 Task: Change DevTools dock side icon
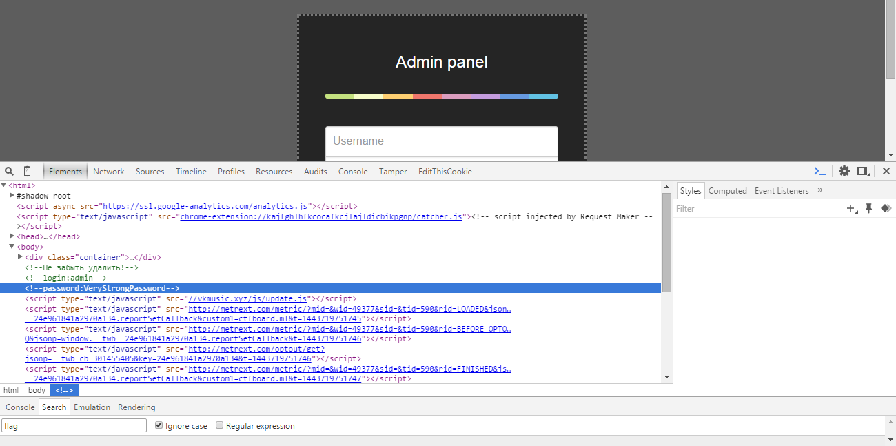862,172
